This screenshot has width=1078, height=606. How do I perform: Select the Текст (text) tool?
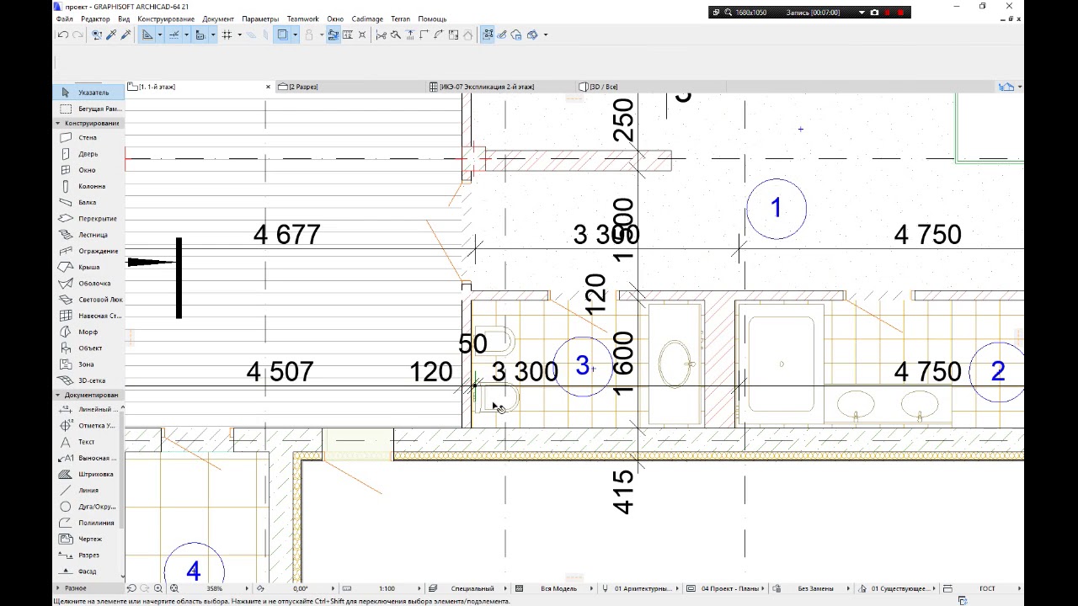(x=88, y=442)
